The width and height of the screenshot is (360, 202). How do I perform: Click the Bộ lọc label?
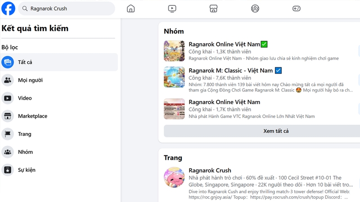pyautogui.click(x=9, y=47)
